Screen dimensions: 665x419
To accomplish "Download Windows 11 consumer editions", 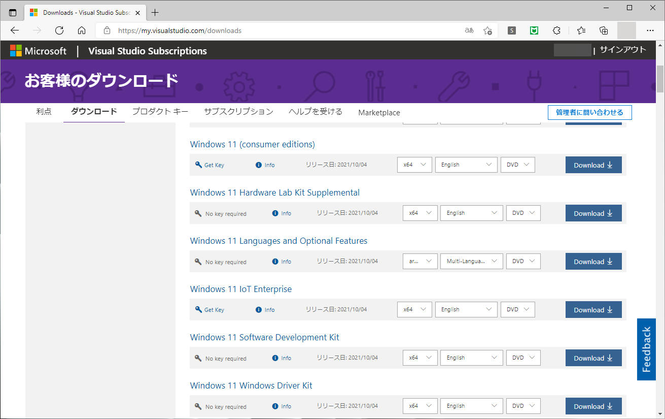I will click(x=593, y=165).
